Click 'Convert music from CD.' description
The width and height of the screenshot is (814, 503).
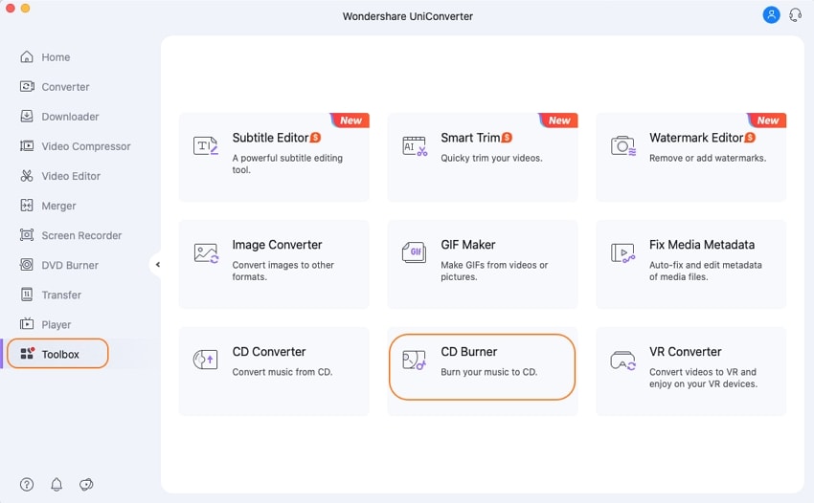click(283, 372)
